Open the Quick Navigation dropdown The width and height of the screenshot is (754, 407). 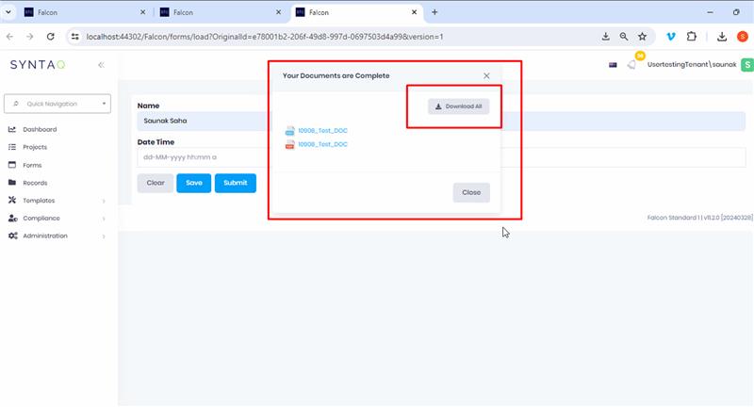tap(57, 104)
